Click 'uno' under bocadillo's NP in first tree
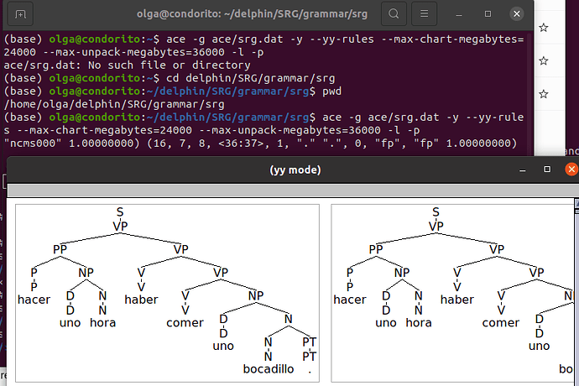Viewport: 579px width, 386px height. click(223, 346)
